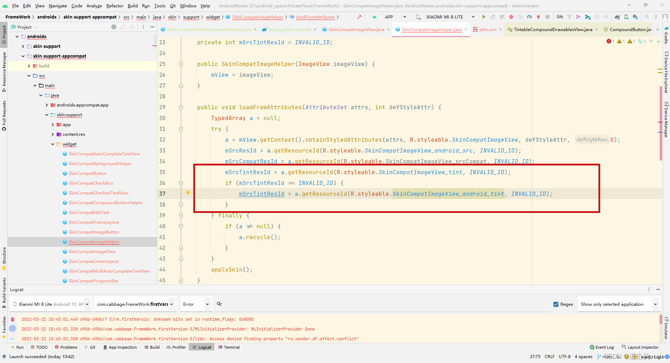Image resolution: width=670 pixels, height=363 pixels.
Task: Click Sync Project with Gradle Files elephant icon
Action: tap(617, 17)
